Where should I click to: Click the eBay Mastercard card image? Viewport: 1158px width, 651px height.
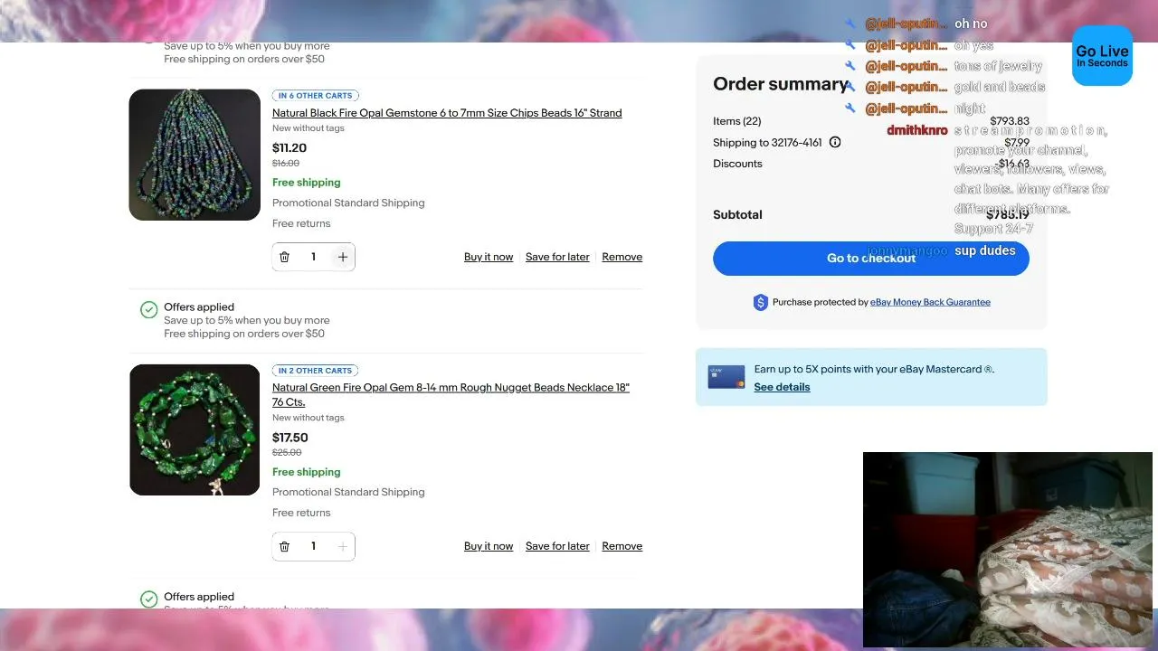click(726, 377)
